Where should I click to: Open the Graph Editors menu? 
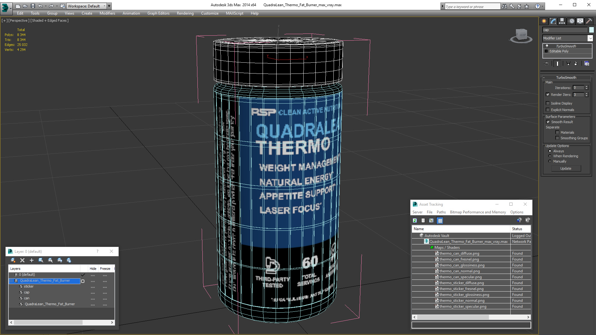(x=158, y=13)
